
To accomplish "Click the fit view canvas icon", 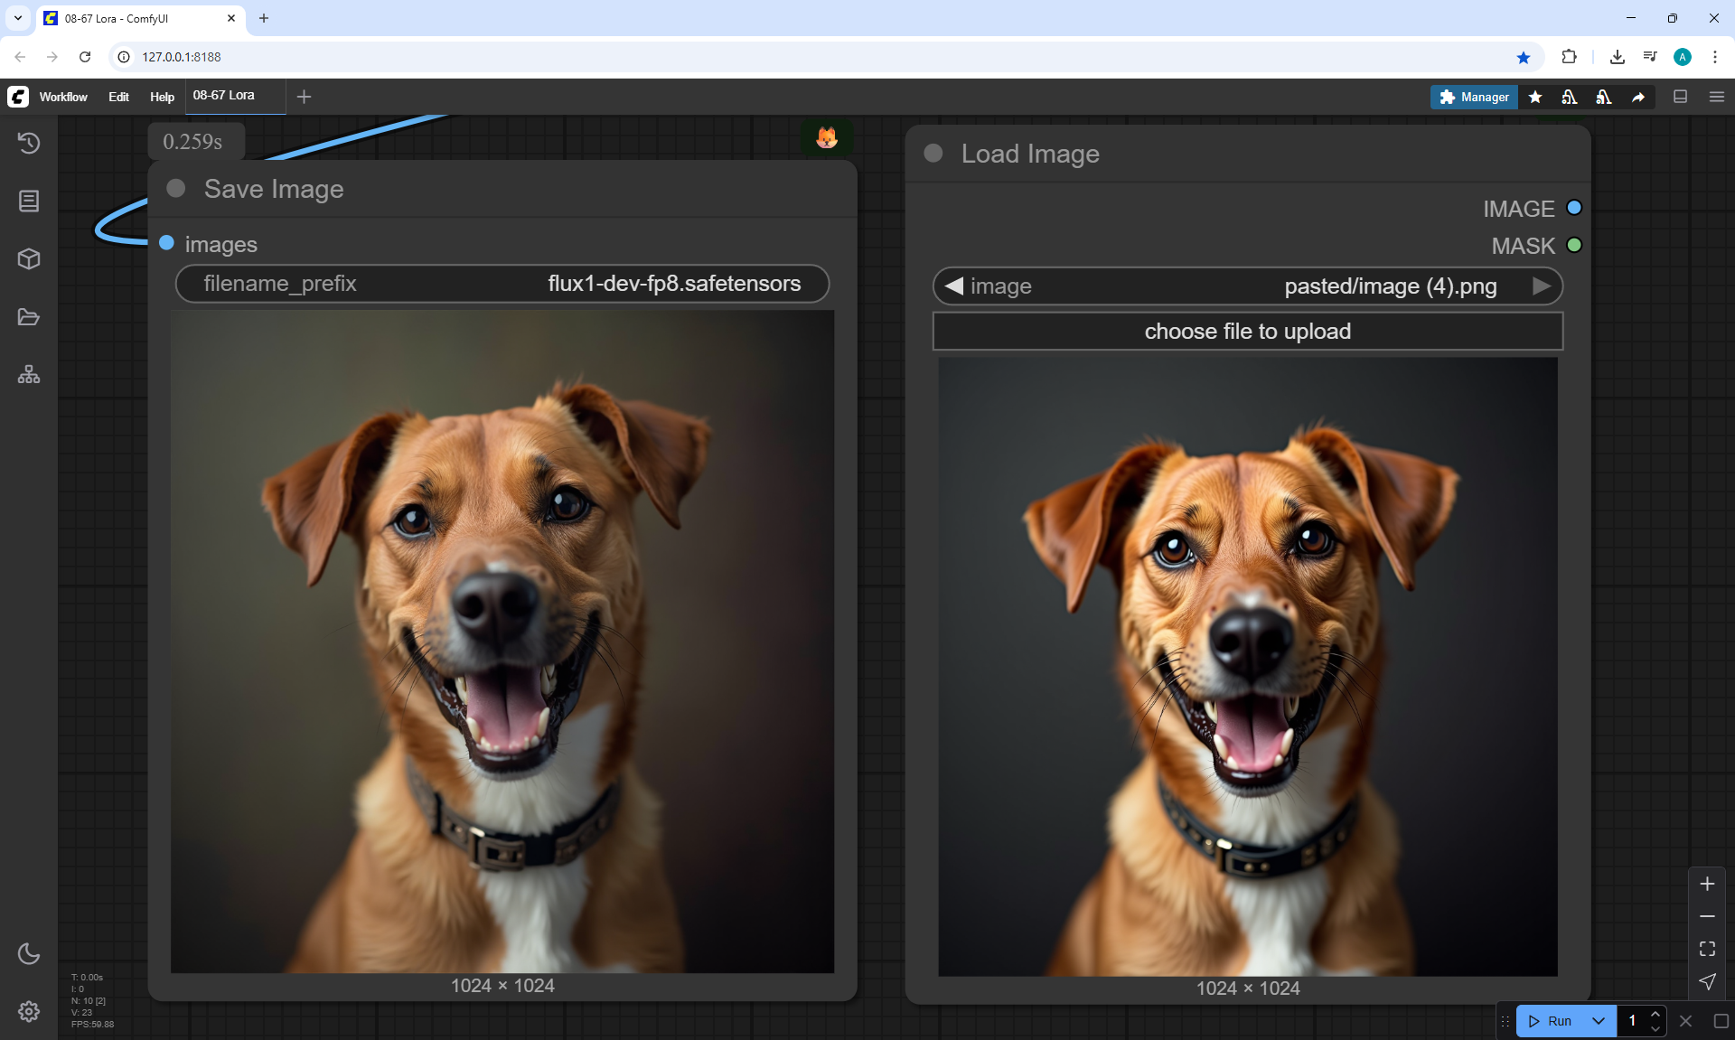I will click(x=1707, y=949).
